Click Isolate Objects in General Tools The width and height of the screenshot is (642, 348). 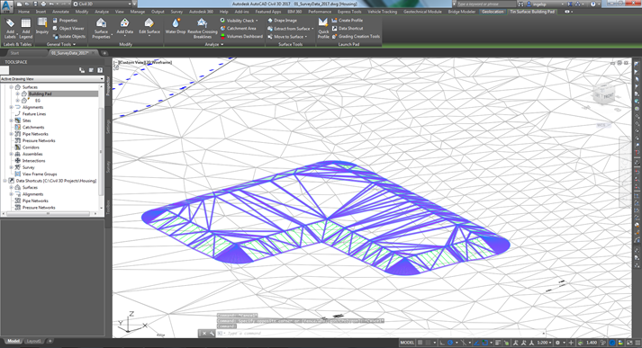(68, 36)
